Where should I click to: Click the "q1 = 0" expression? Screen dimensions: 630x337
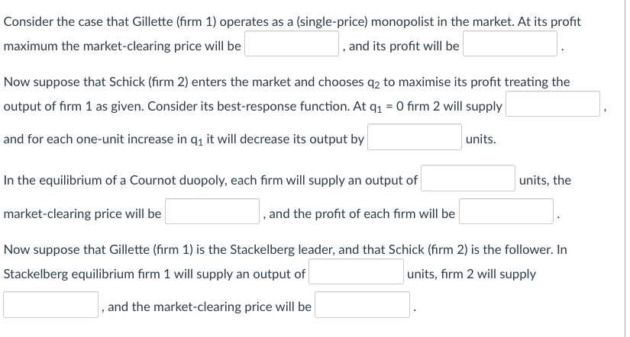(386, 107)
